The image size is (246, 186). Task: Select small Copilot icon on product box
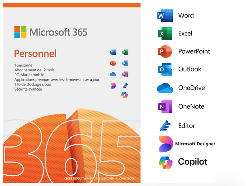click(124, 95)
